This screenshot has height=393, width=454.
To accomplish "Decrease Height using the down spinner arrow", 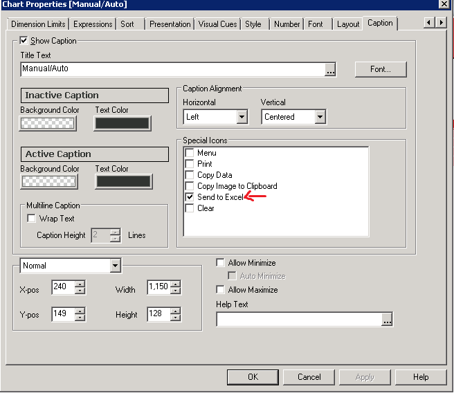I will (175, 318).
